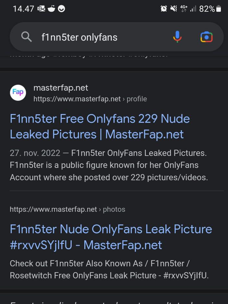Tap the magnifying glass search icon

[x=27, y=37]
